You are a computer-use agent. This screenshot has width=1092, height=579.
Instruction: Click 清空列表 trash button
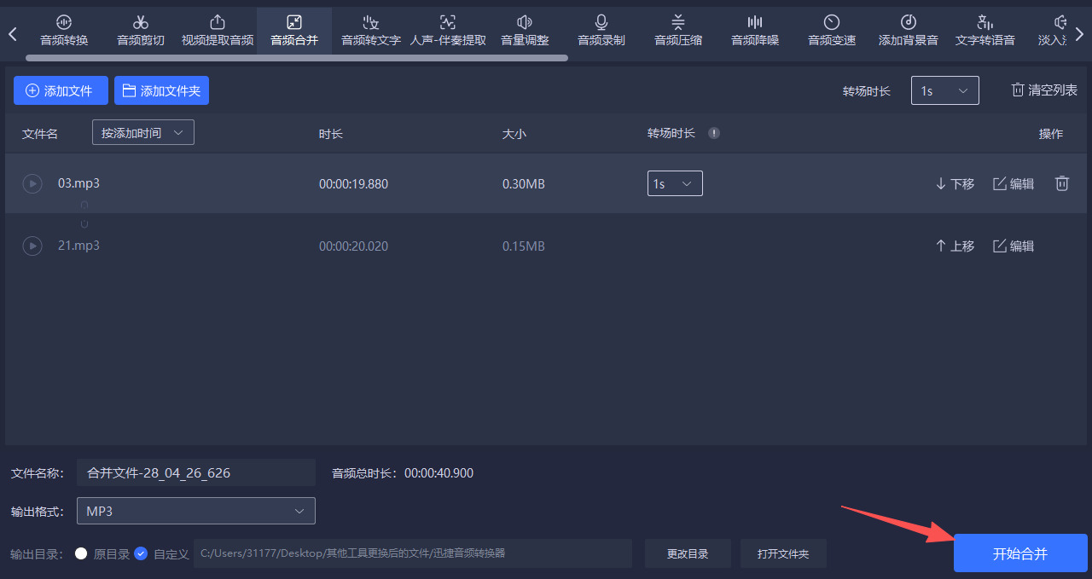tap(1044, 90)
